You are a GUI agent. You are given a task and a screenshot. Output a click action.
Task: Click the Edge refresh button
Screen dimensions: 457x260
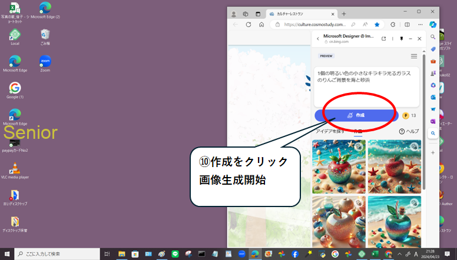pyautogui.click(x=249, y=25)
